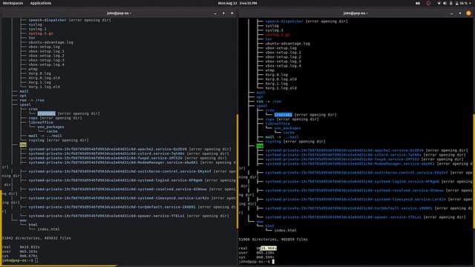
Task: Click speech-dispatcher in the black terminal
Action: pos(284,22)
